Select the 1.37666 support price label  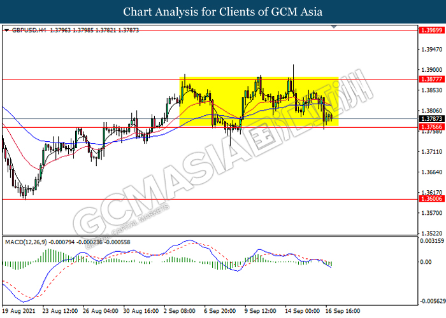pos(431,127)
